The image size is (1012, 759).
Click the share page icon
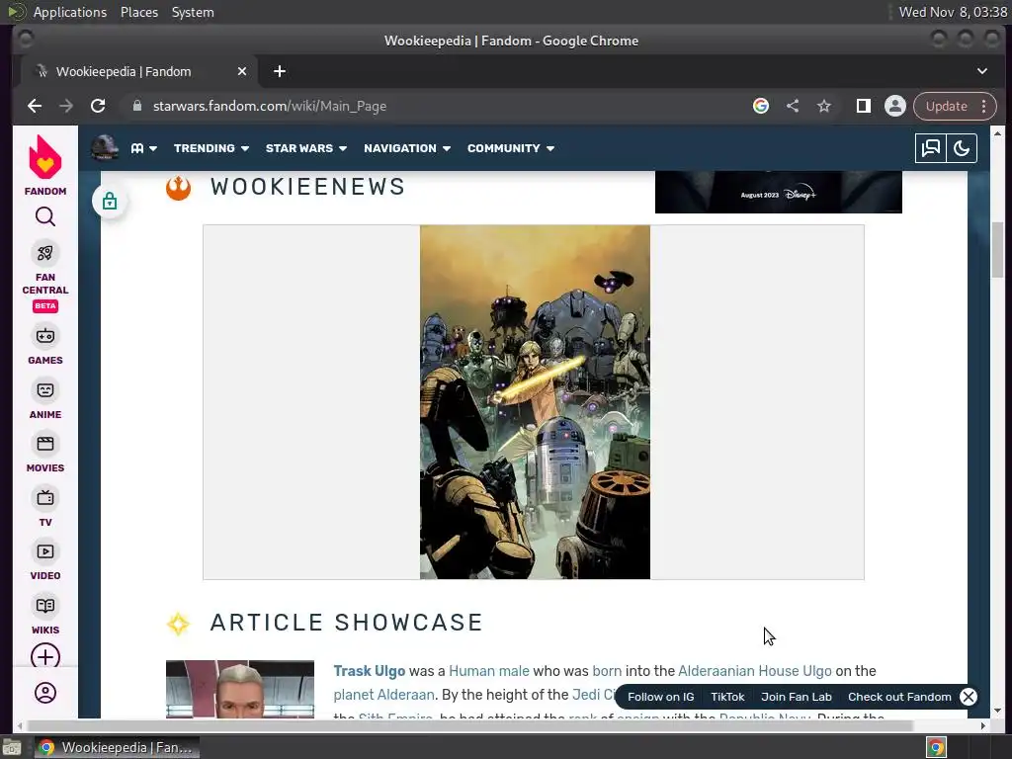[x=793, y=106]
